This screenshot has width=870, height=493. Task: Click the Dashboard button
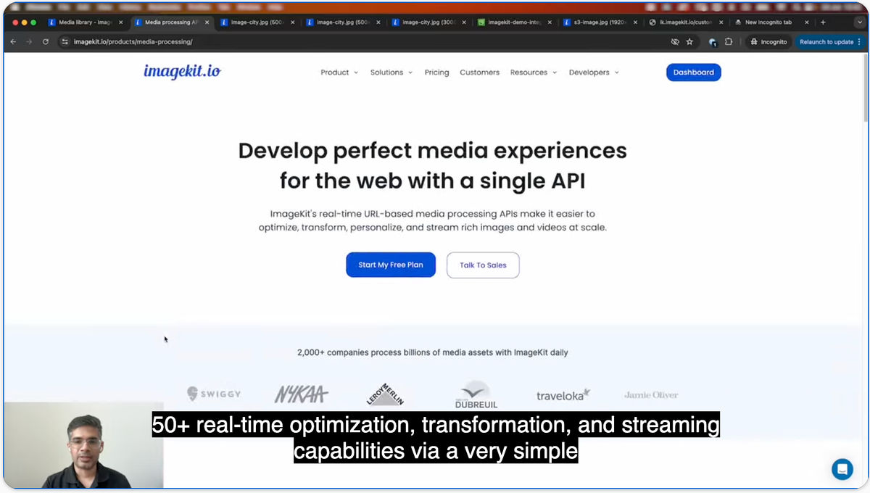click(694, 72)
